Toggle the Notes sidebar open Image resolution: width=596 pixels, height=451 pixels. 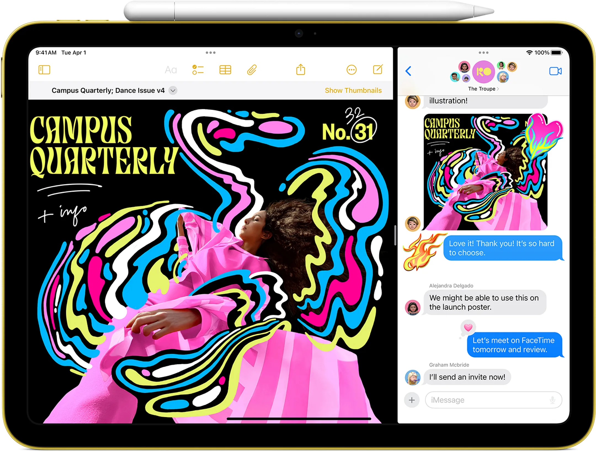coord(45,70)
